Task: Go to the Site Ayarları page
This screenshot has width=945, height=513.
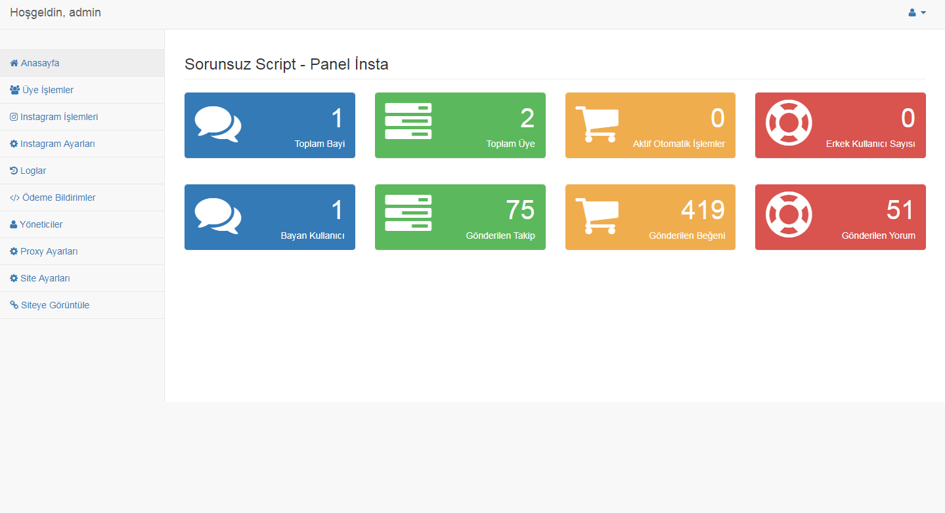Action: click(82, 278)
